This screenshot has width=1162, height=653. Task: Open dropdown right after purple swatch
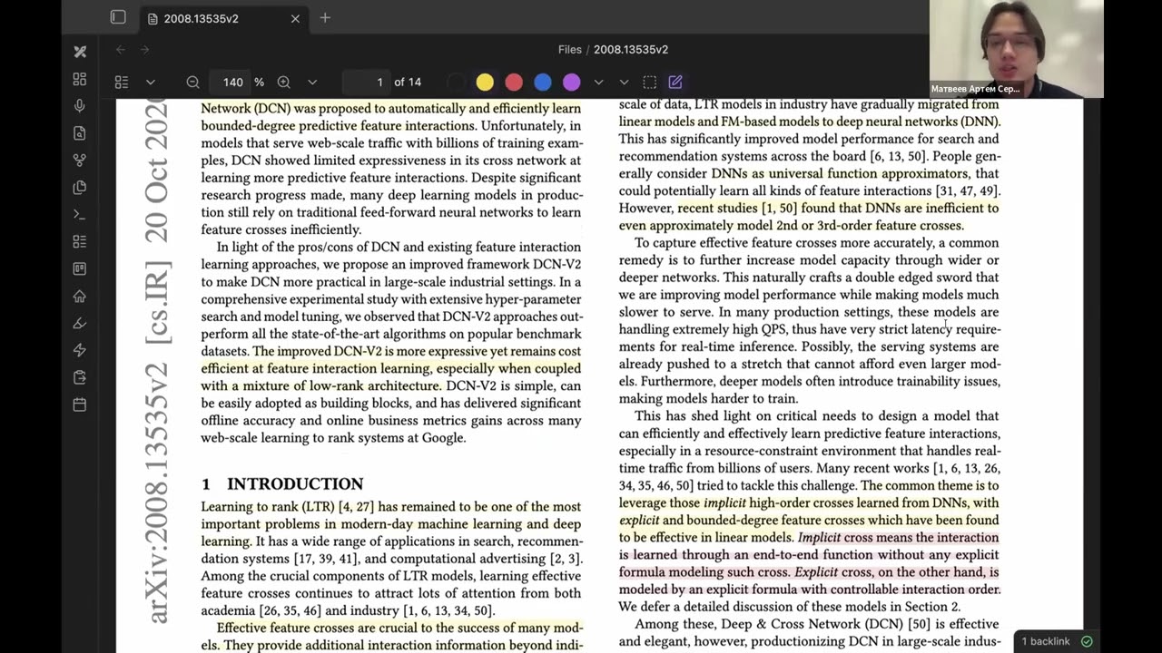click(598, 83)
